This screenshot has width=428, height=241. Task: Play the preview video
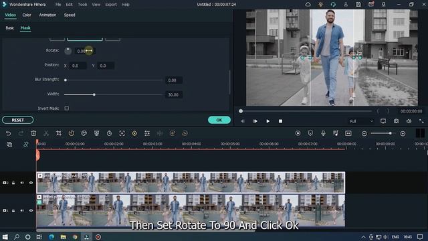click(267, 121)
